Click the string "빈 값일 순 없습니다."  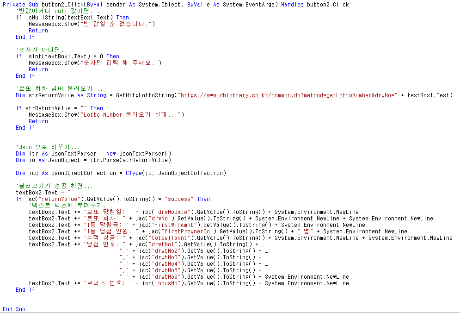click(x=116, y=24)
